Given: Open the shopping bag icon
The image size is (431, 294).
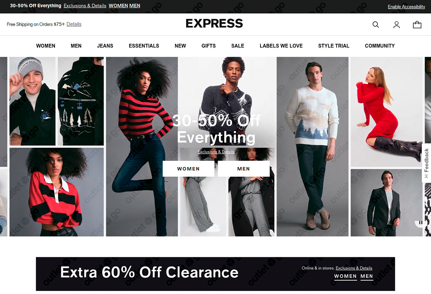Looking at the screenshot, I should tap(417, 25).
